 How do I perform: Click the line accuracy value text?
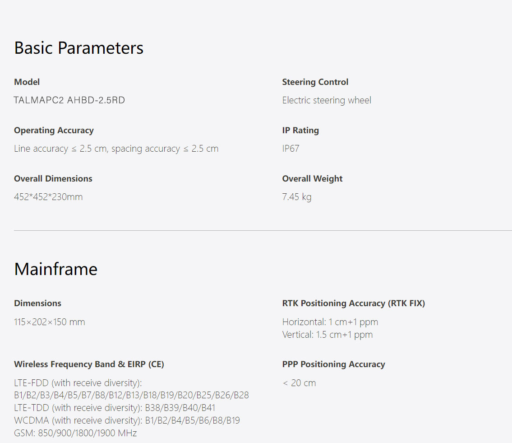click(116, 149)
